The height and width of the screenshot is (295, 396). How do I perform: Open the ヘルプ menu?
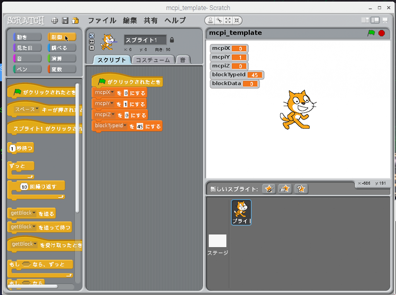pyautogui.click(x=175, y=20)
